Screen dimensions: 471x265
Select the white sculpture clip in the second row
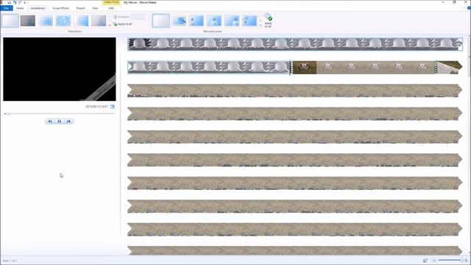(208, 67)
